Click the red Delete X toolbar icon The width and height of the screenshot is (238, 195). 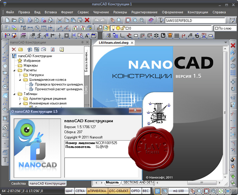(87, 20)
